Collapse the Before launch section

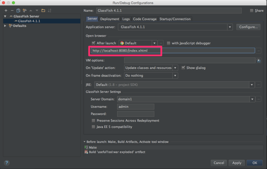[84, 142]
